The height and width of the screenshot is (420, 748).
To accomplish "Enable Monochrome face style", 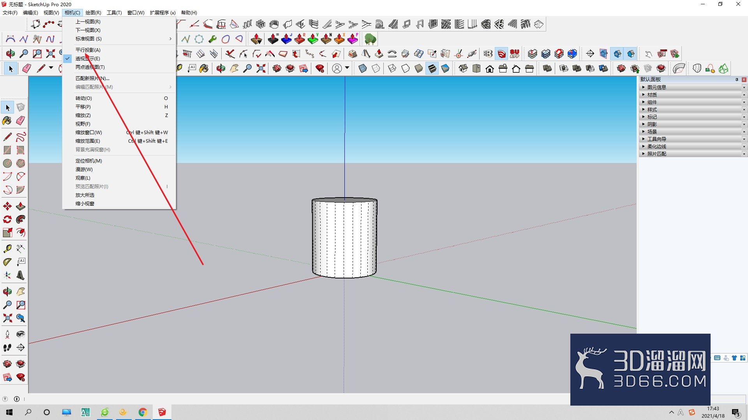I will click(445, 69).
